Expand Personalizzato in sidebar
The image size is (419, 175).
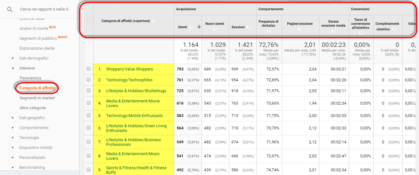tap(13, 158)
